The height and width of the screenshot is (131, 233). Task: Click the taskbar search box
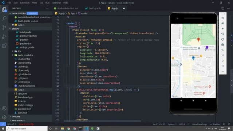pos(27,128)
